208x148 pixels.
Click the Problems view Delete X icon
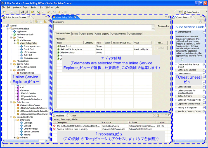point(154,115)
